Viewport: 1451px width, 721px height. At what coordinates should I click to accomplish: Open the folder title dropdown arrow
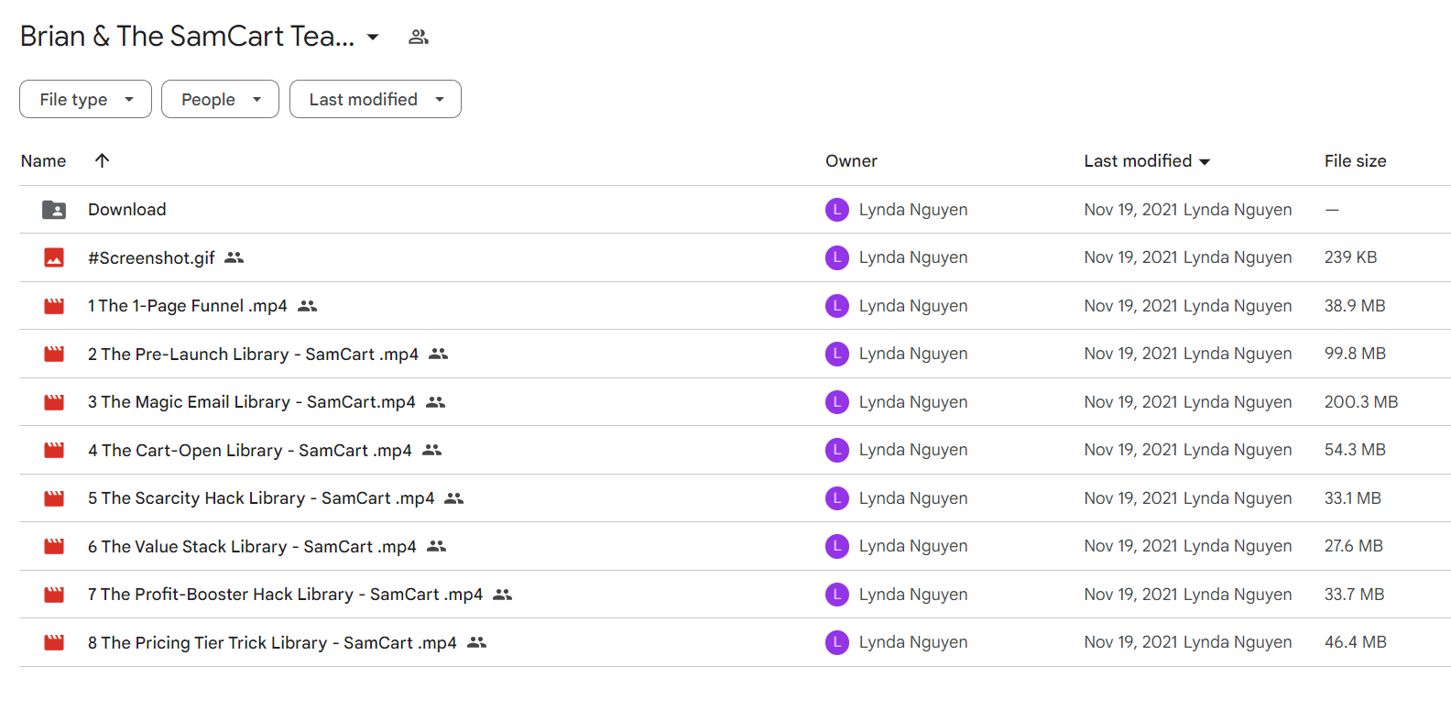click(373, 38)
